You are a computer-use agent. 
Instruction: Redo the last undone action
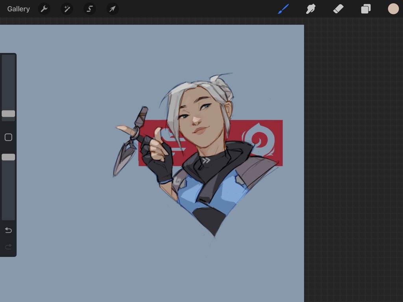click(x=9, y=247)
